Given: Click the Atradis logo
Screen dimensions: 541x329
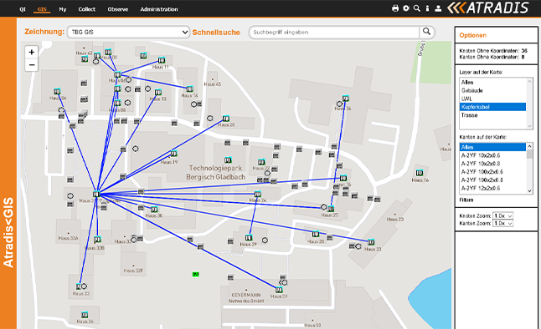Looking at the screenshot, I should [x=488, y=8].
